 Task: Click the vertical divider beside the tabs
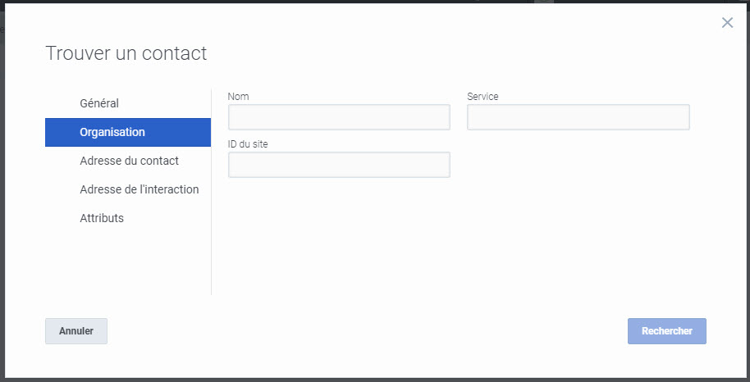pos(212,191)
